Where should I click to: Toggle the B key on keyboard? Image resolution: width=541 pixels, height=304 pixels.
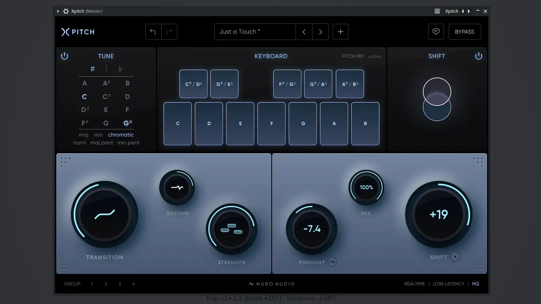tap(365, 123)
